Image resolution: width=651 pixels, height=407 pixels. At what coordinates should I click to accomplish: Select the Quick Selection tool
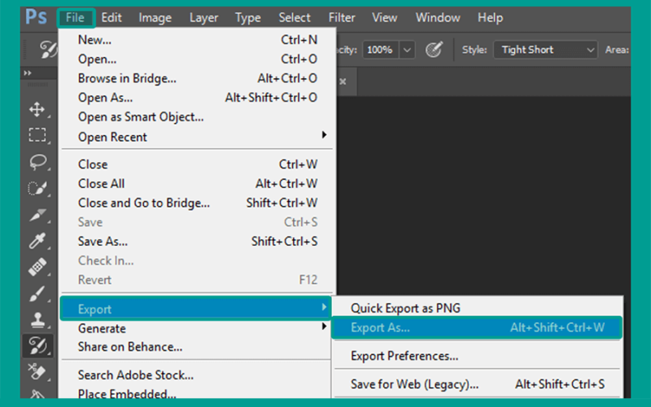click(37, 188)
